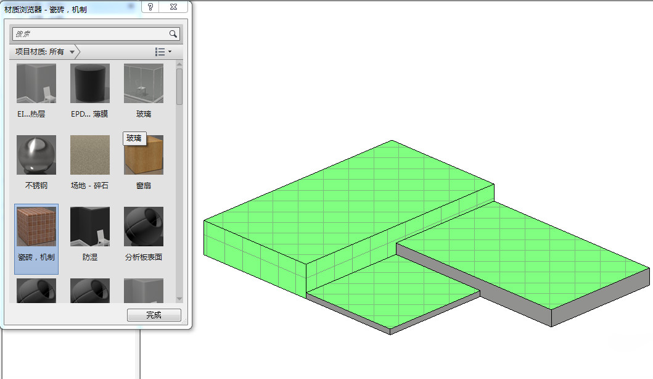Image resolution: width=653 pixels, height=379 pixels.
Task: Click the material list scrollbar thumb
Action: point(179,86)
